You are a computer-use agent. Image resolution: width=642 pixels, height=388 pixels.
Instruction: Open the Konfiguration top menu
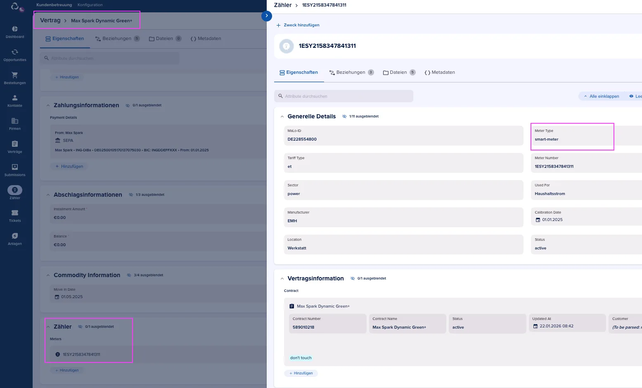90,5
